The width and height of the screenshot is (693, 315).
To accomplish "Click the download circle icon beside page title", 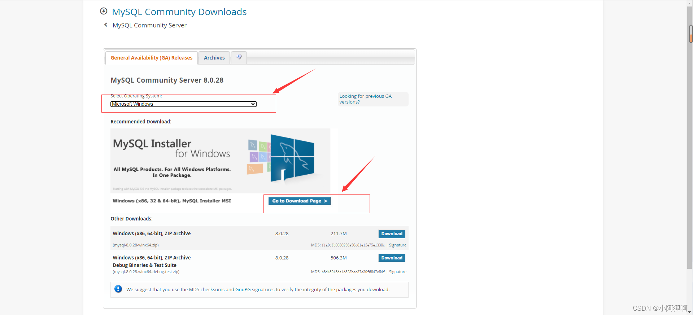I will point(104,11).
